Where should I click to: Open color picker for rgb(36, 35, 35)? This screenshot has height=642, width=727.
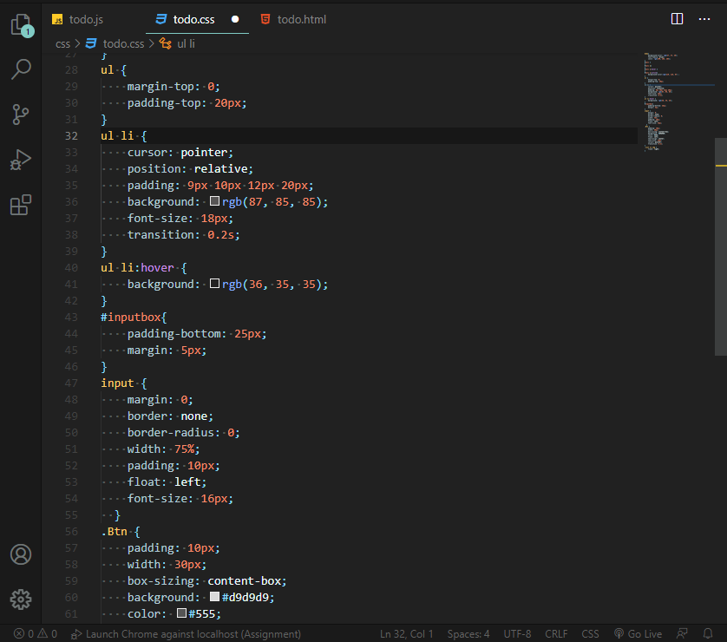pyautogui.click(x=214, y=284)
